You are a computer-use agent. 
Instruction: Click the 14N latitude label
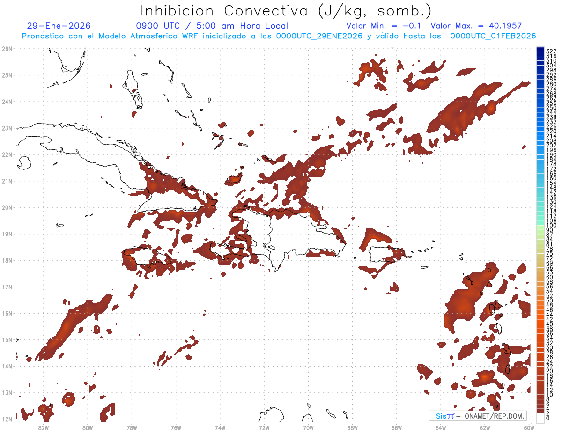[7, 366]
